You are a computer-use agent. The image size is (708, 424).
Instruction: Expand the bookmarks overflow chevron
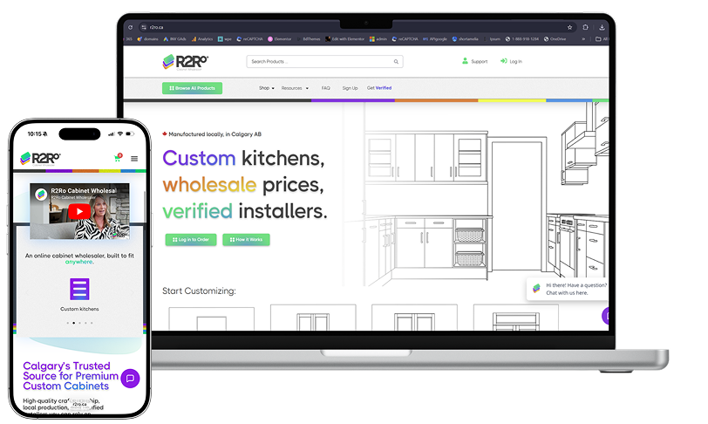coord(583,39)
